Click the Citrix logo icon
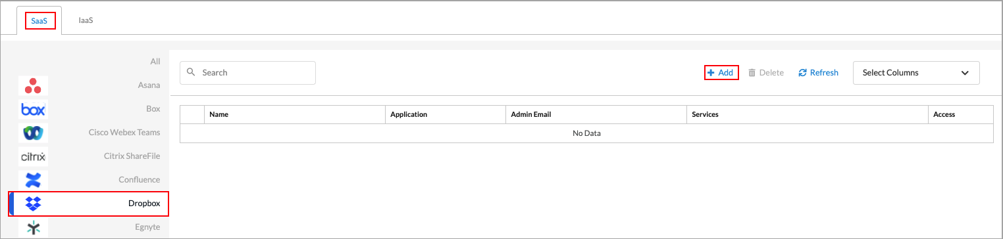The width and height of the screenshot is (1003, 239). tap(33, 156)
